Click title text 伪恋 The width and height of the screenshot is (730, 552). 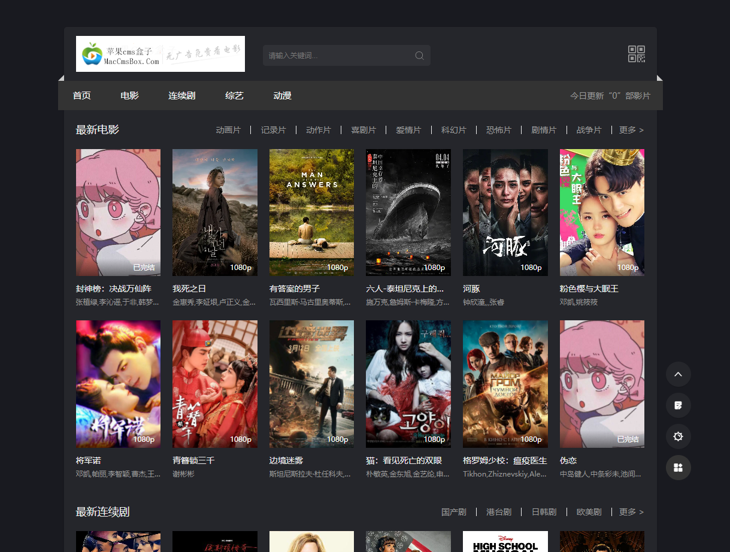coord(568,460)
